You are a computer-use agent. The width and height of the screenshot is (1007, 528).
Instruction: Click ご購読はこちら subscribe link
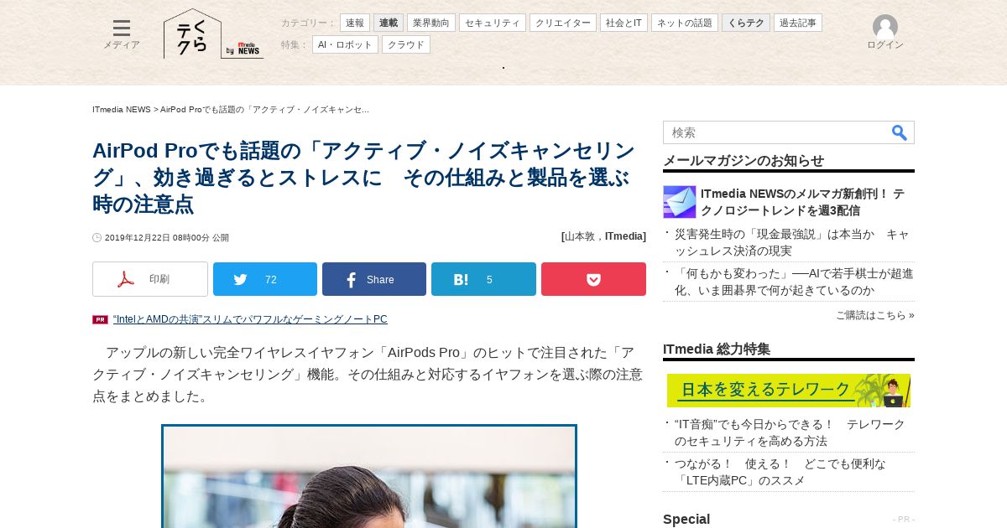pyautogui.click(x=874, y=315)
